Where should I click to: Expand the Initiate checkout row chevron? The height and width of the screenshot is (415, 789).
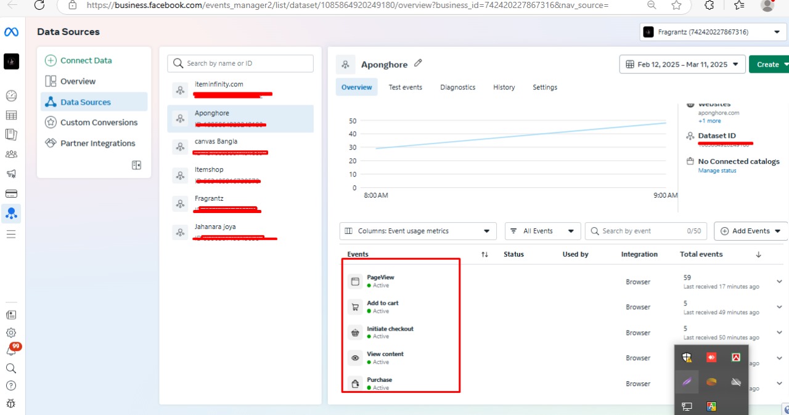click(x=780, y=332)
